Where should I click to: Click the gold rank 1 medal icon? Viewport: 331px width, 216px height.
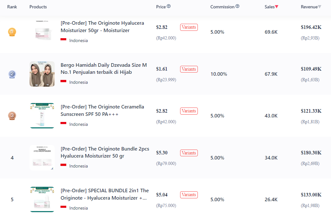12,32
